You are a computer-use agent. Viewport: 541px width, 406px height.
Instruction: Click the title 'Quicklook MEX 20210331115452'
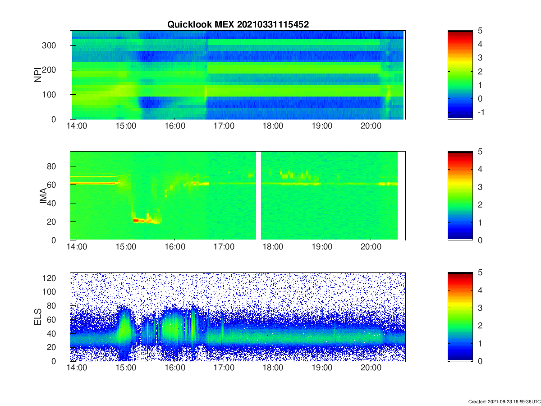(x=238, y=25)
